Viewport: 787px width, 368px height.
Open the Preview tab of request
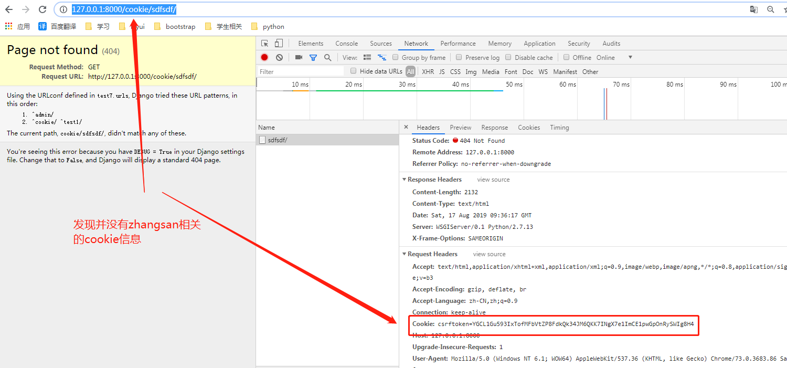(461, 128)
